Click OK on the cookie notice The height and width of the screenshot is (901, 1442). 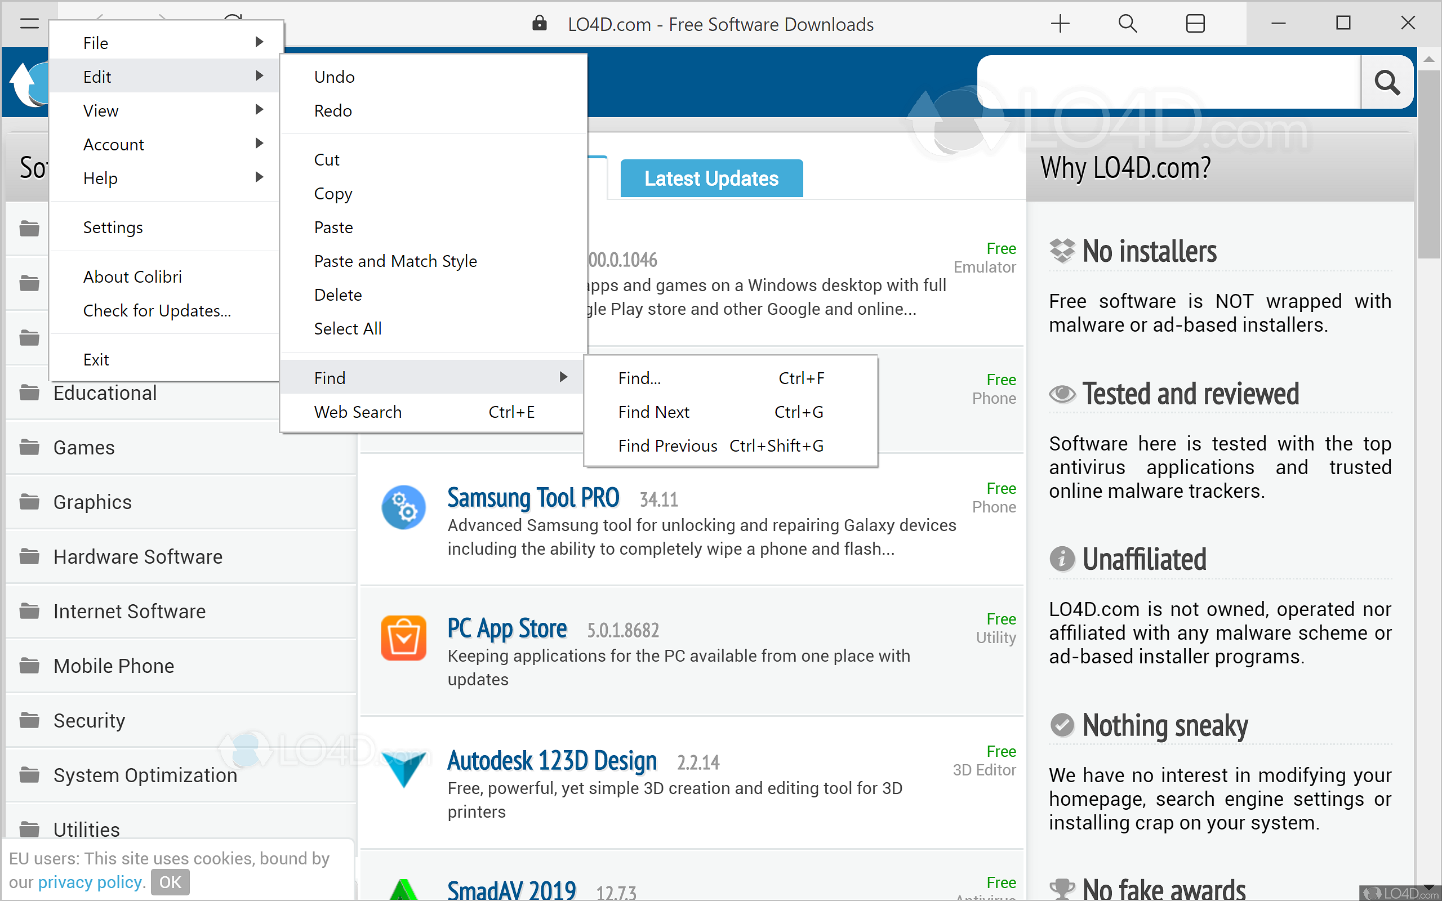pyautogui.click(x=170, y=882)
